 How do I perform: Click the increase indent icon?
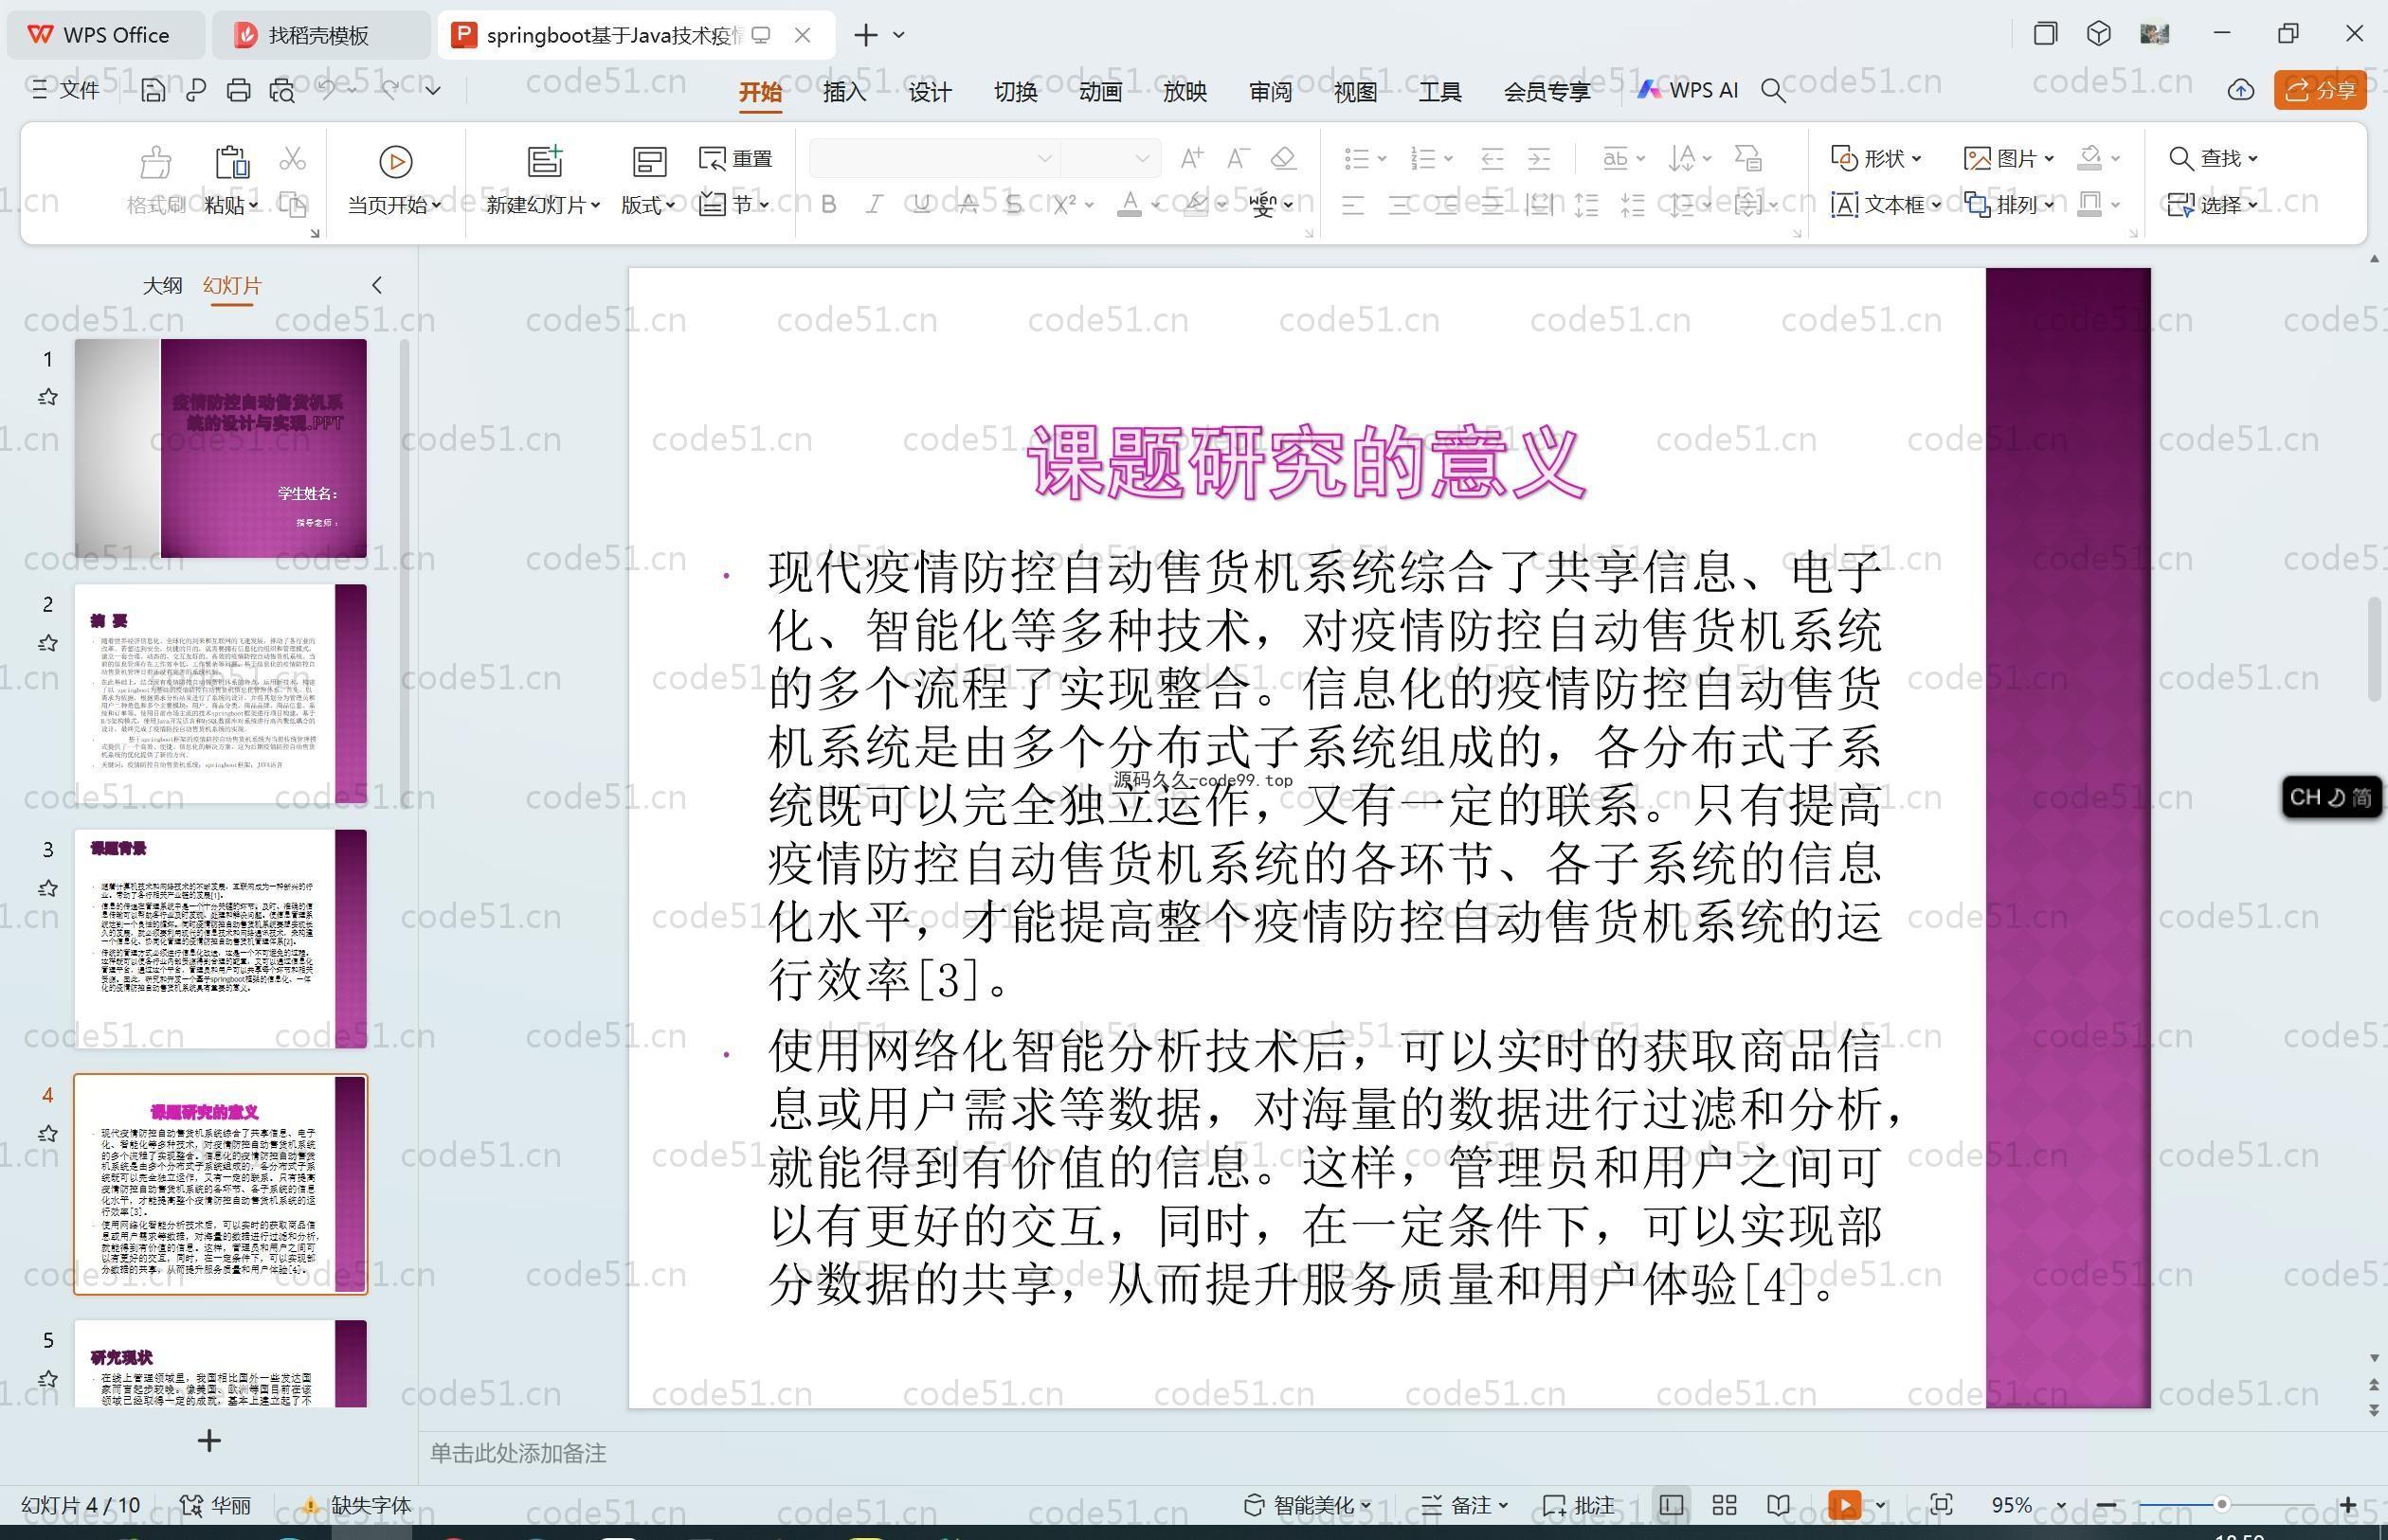tap(1539, 158)
